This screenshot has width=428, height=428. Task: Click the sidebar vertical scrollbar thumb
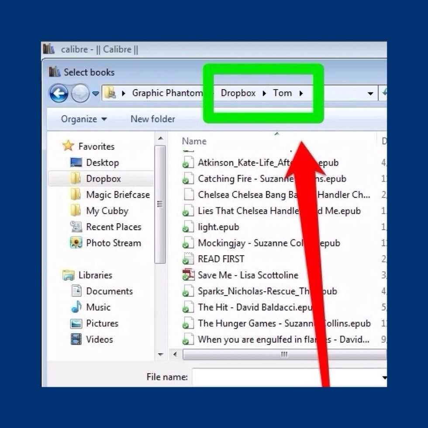(160, 204)
